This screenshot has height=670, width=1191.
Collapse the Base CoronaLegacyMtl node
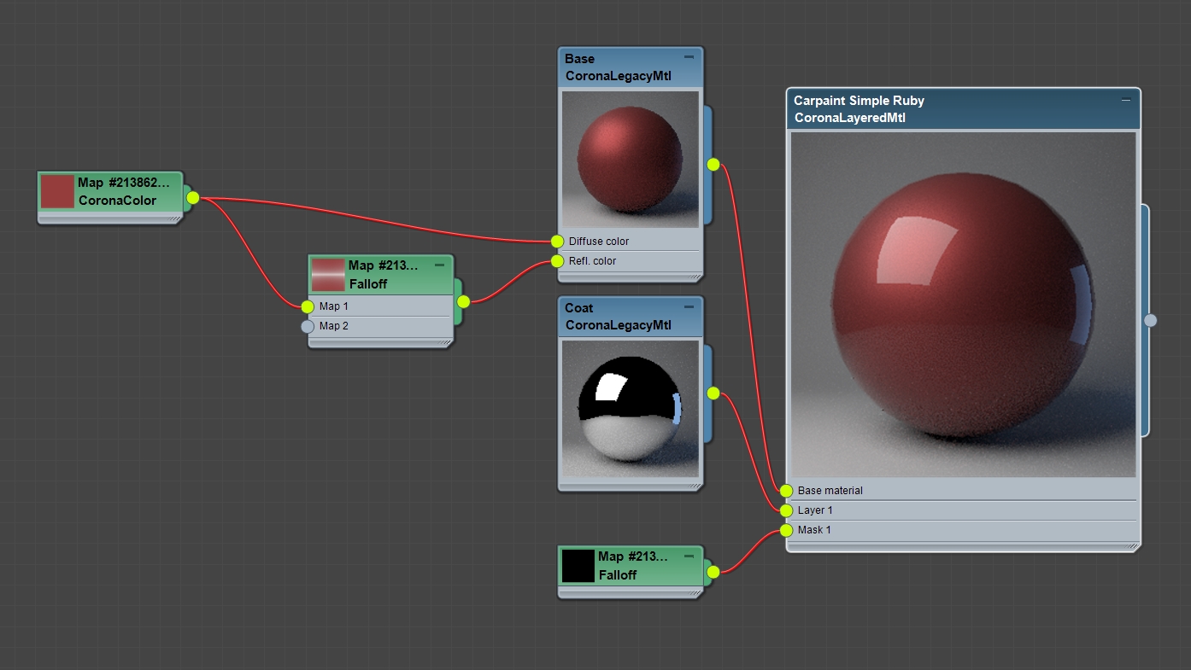[x=689, y=57]
